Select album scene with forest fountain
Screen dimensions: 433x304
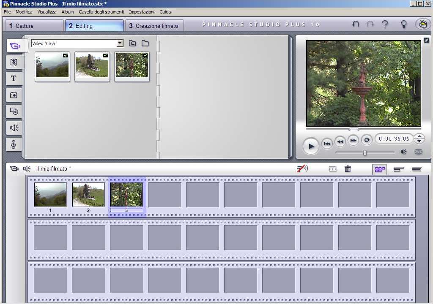point(132,66)
